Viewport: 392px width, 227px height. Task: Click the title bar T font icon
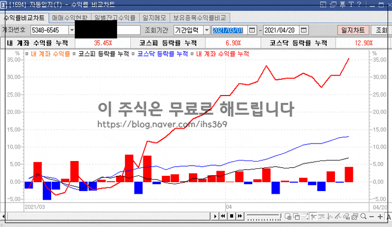(x=351, y=4)
